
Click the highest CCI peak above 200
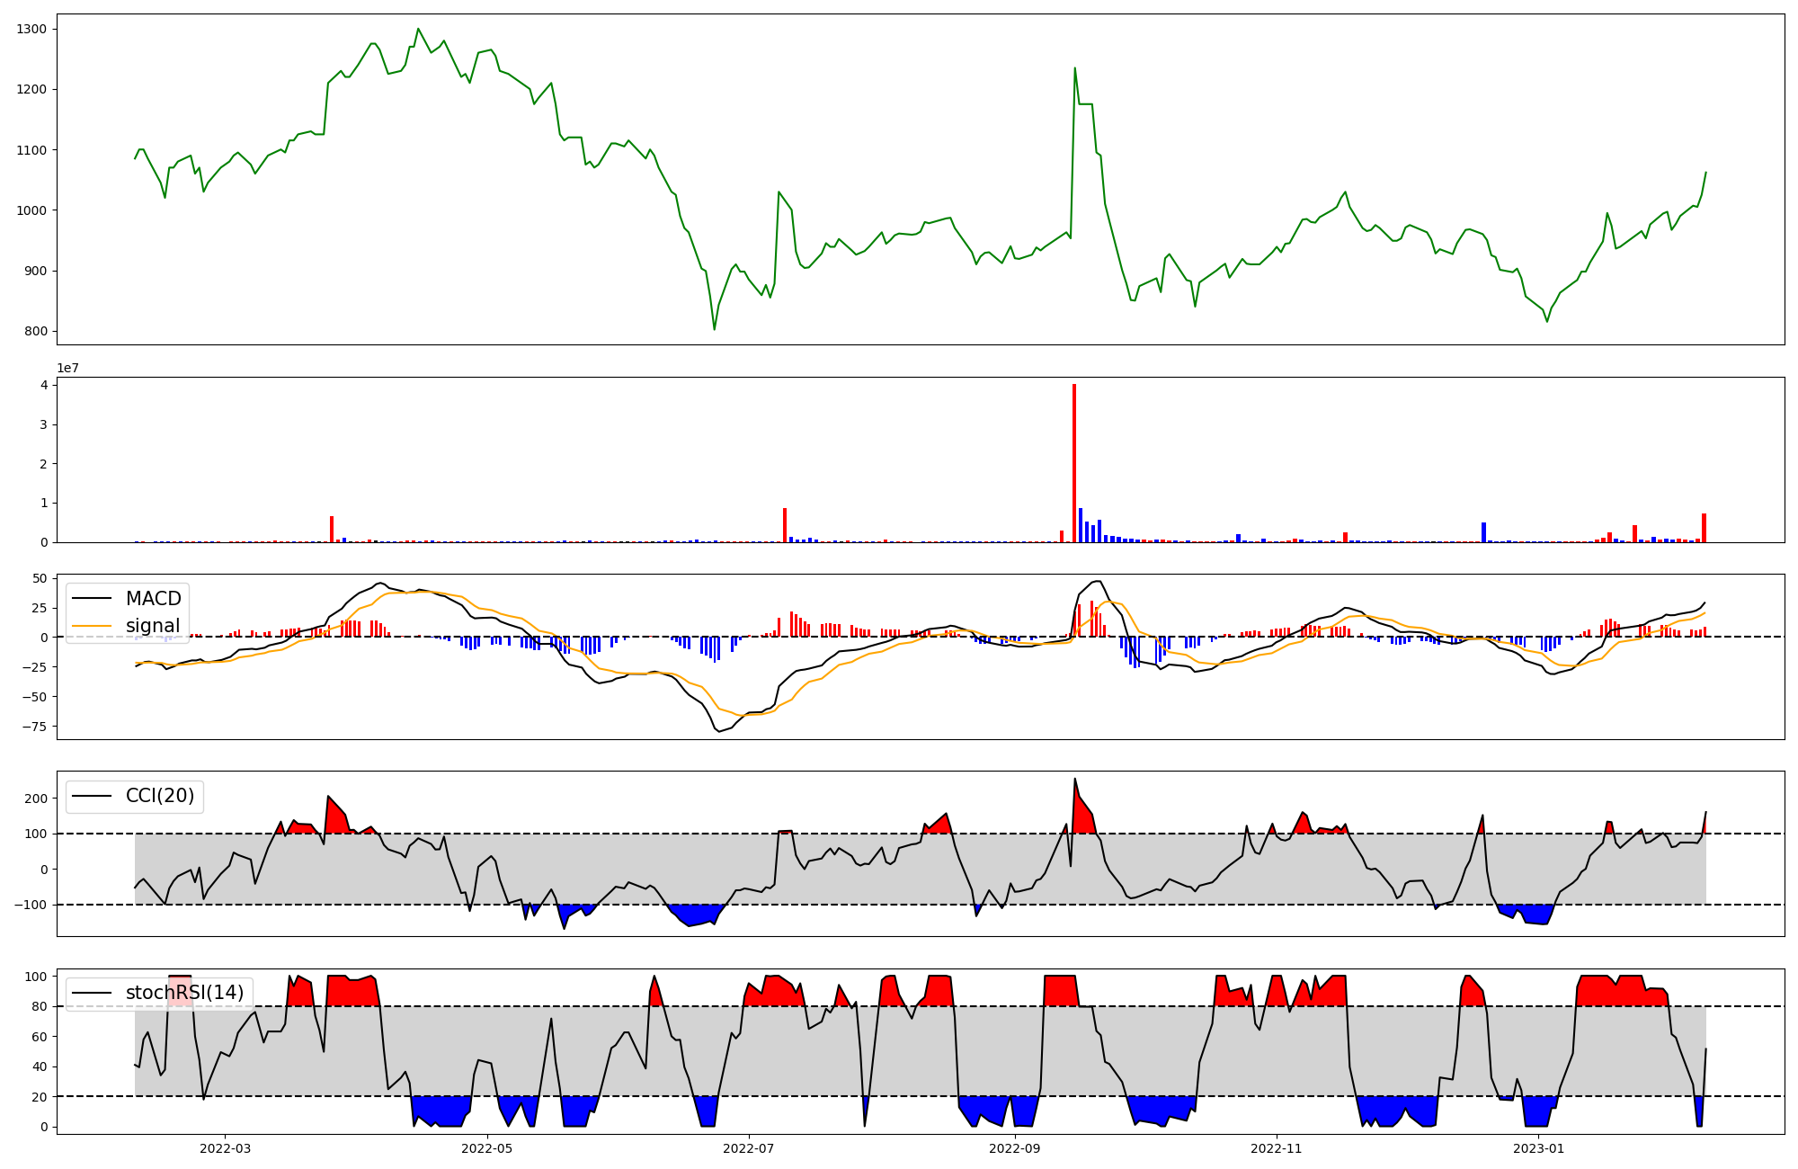click(1074, 780)
